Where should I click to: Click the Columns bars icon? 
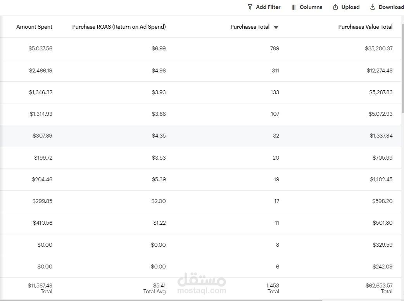(x=294, y=7)
